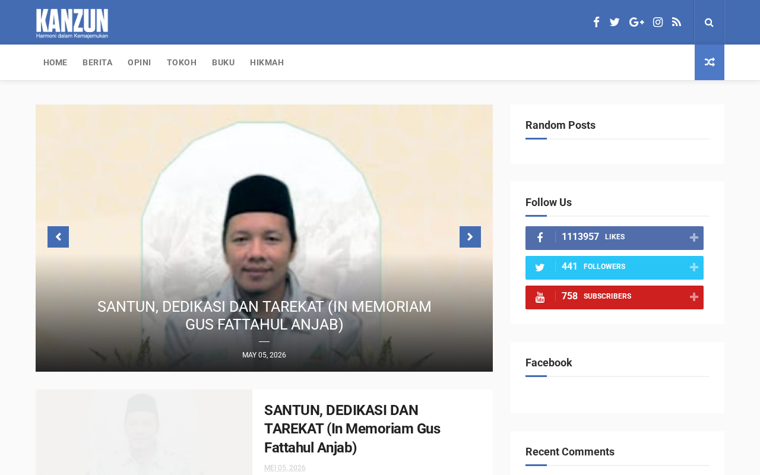
Task: Open the Twitter icon in header
Action: (x=615, y=22)
